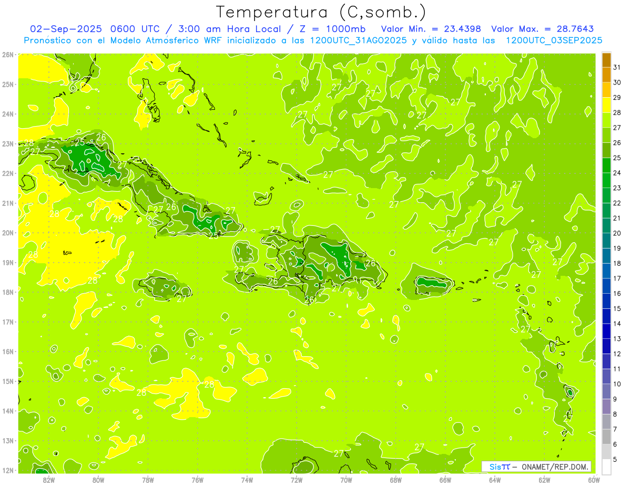Click the longitude label "72W"

click(297, 479)
